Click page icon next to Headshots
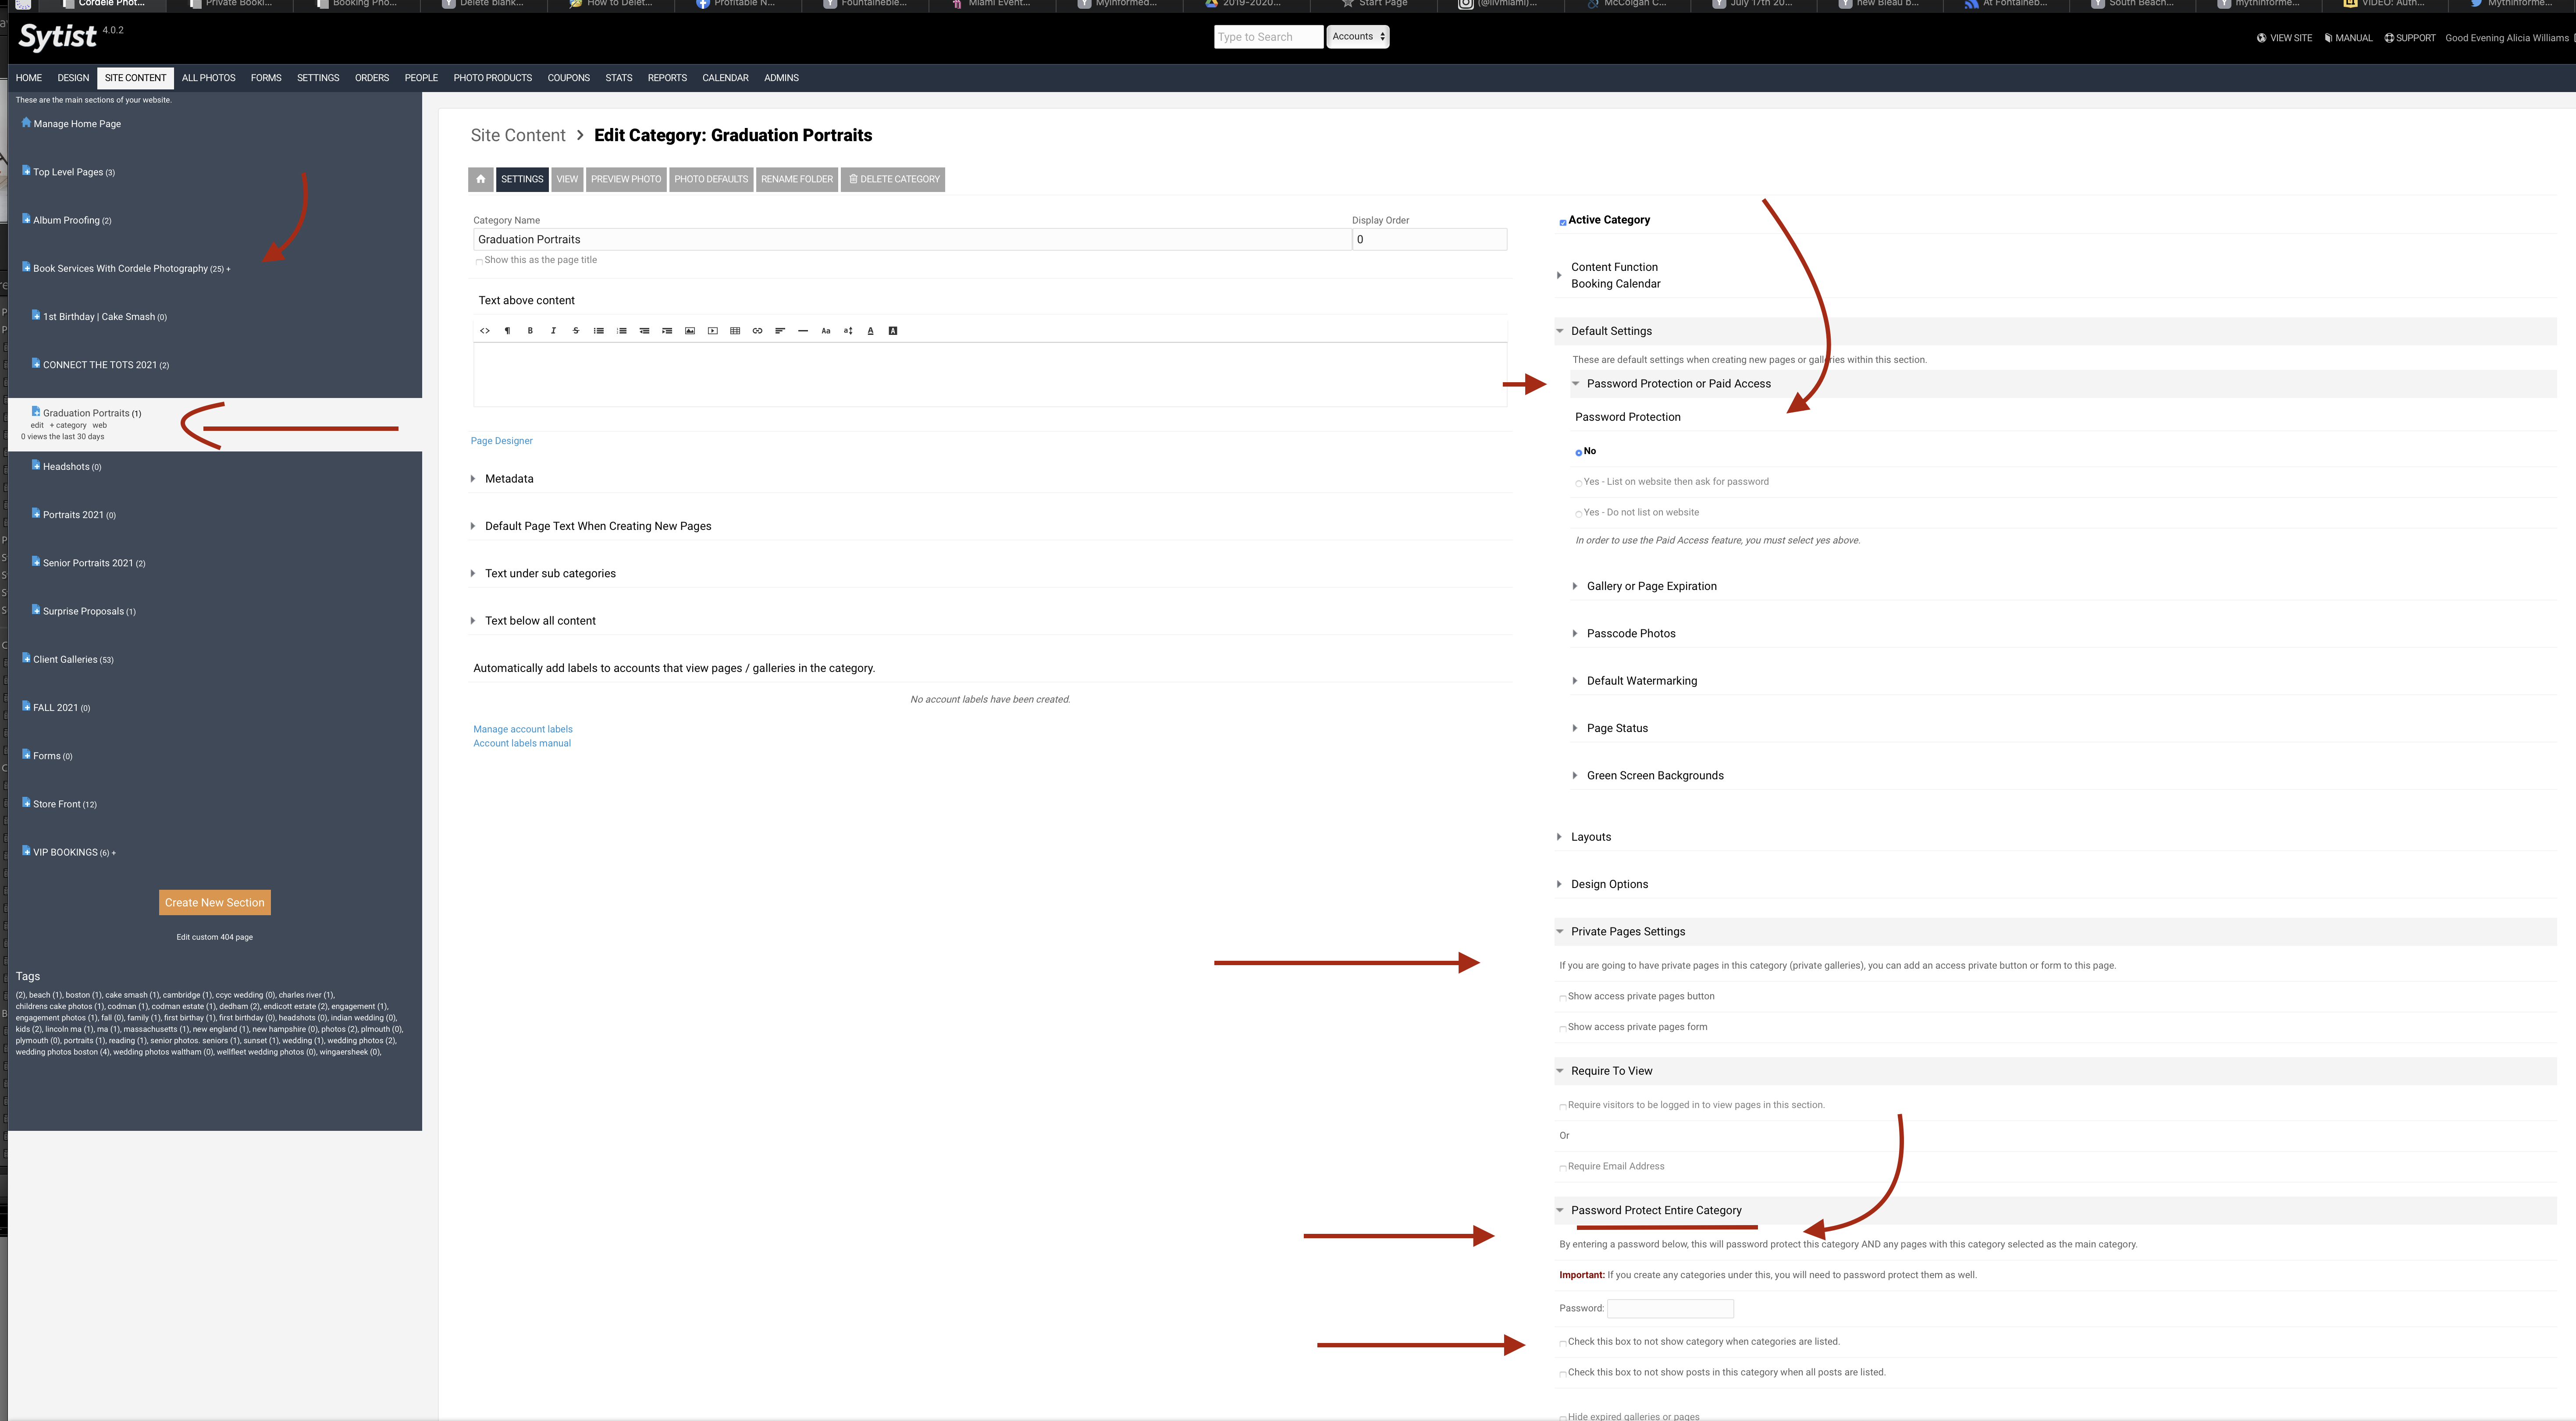 [x=36, y=465]
